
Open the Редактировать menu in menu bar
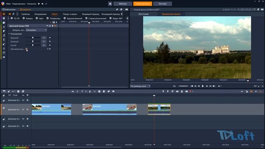pos(19,4)
